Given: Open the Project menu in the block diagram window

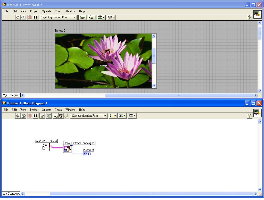Looking at the screenshot, I should 34,110.
